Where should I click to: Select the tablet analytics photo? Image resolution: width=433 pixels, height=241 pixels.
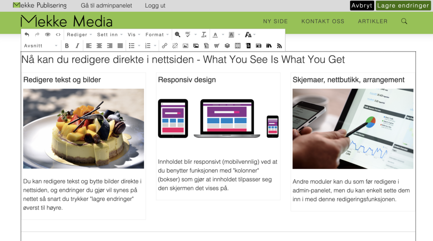click(353, 128)
